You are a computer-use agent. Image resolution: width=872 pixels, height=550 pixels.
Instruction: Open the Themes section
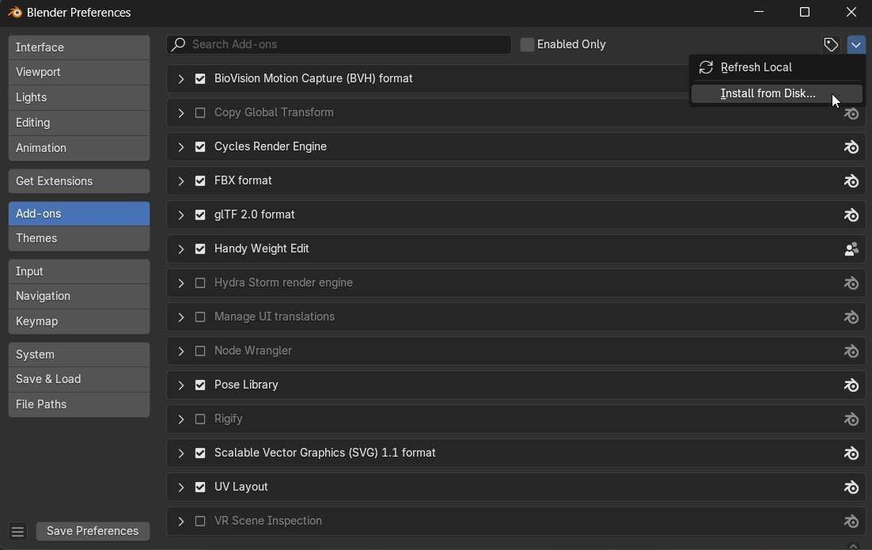(79, 238)
